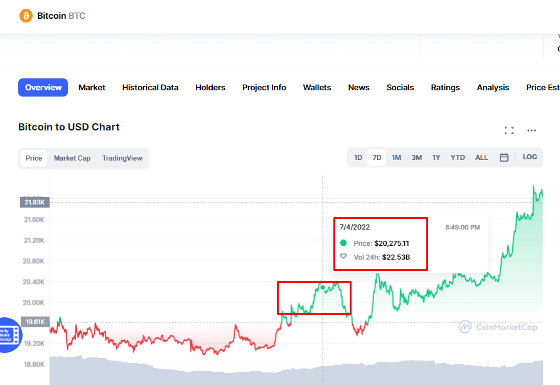The image size is (560, 385).
Task: Open the Market tab
Action: click(92, 87)
